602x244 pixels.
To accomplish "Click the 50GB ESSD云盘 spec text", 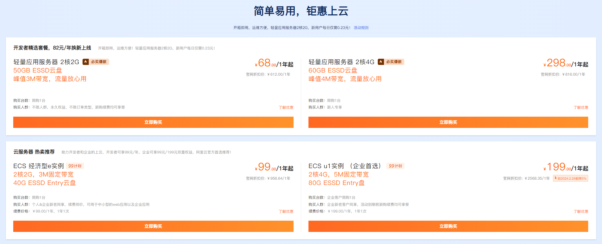I will tap(38, 70).
